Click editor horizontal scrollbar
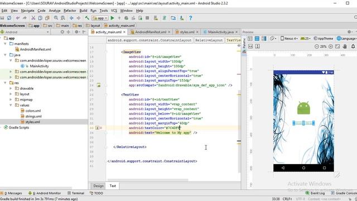The width and height of the screenshot is (357, 201). pyautogui.click(x=148, y=180)
